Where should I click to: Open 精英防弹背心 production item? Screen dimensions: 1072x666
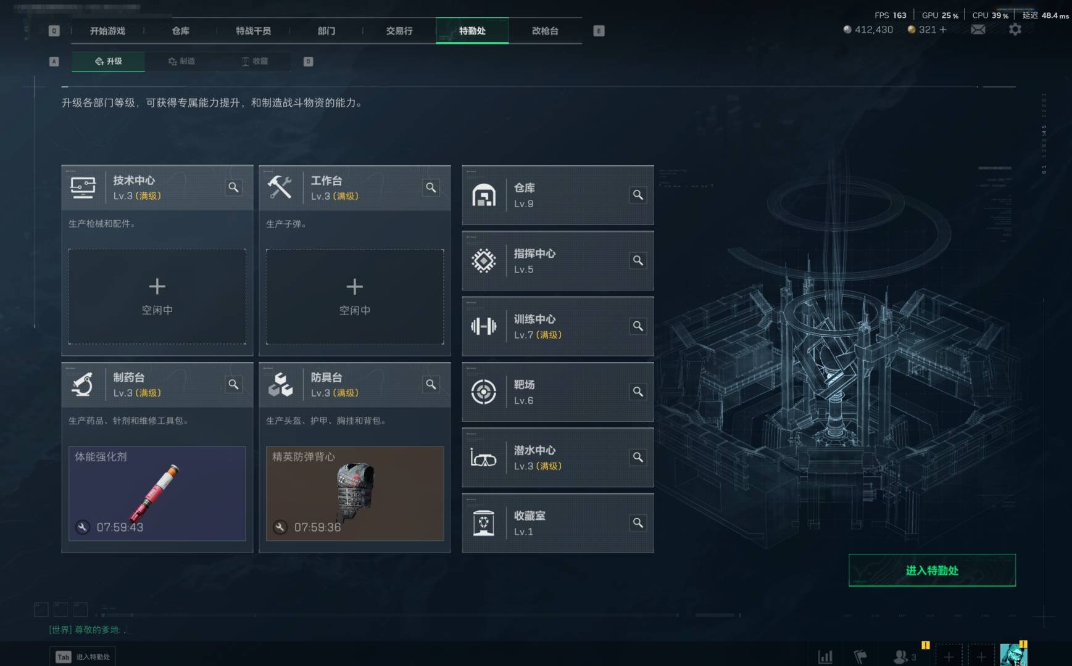click(355, 493)
